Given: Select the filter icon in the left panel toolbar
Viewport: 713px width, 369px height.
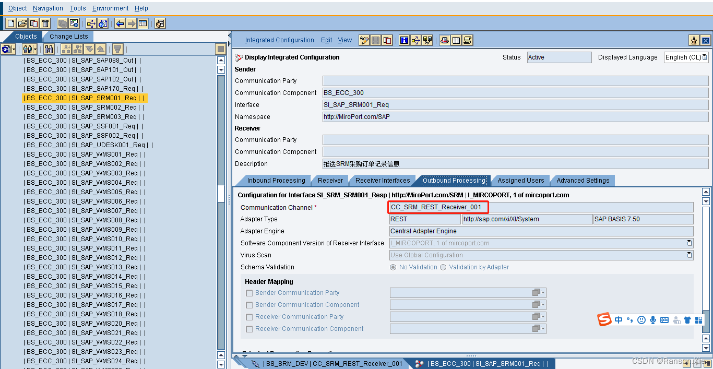Looking at the screenshot, I should pos(117,48).
